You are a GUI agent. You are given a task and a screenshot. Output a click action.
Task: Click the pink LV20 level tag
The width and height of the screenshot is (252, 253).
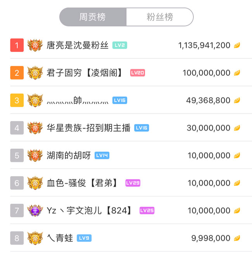coord(138,73)
